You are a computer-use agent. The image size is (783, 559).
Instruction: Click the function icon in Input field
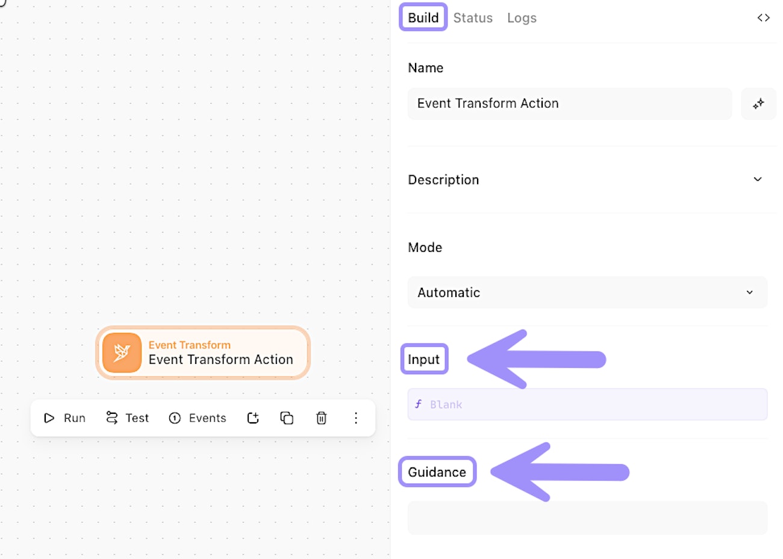point(418,404)
